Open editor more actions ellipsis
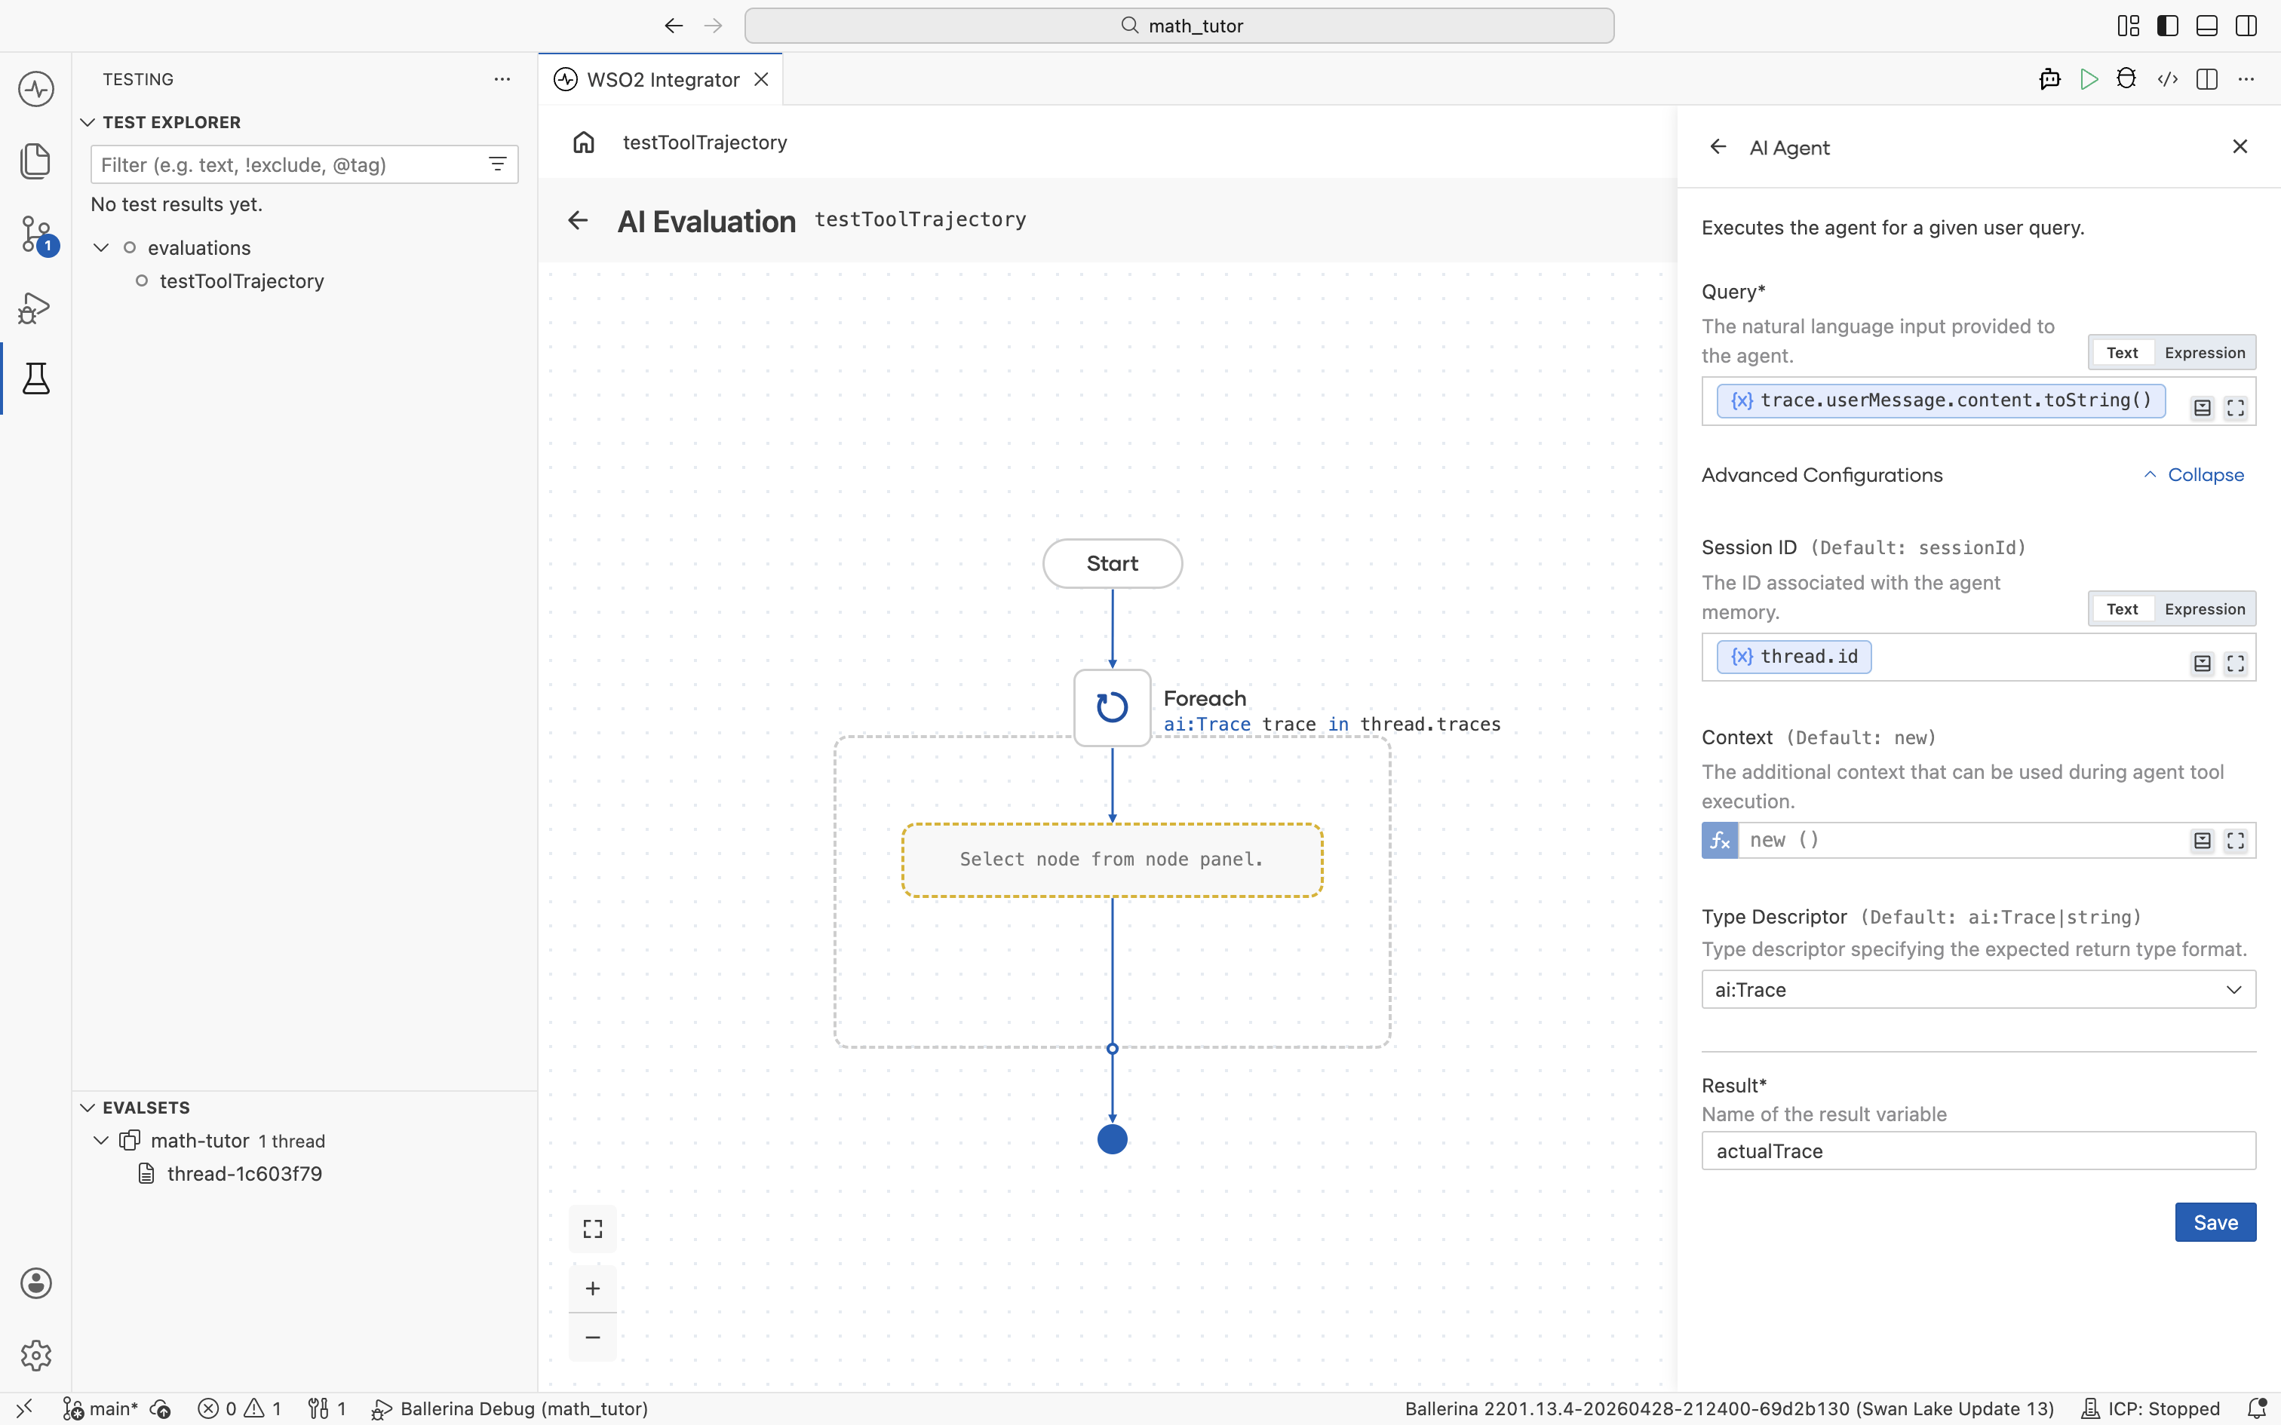This screenshot has height=1425, width=2281. [2246, 79]
